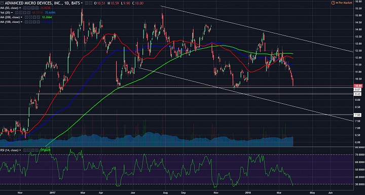The width and height of the screenshot is (365, 195).
Task: Open settings for the RSI (14, close) indicator
Action: [x=29, y=150]
